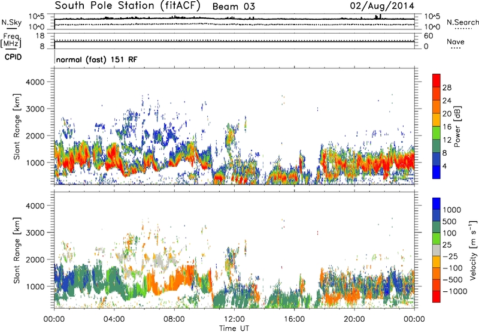Click the 'Beam 03' label

[x=234, y=7]
